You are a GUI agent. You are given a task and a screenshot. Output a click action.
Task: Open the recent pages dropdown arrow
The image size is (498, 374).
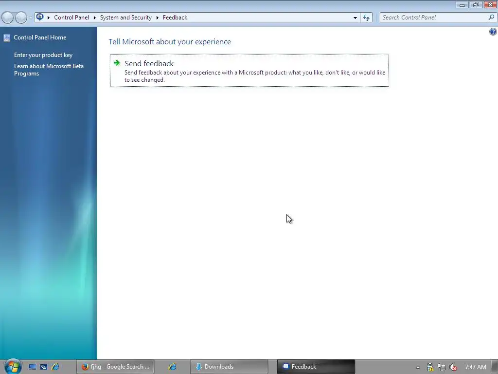click(31, 18)
